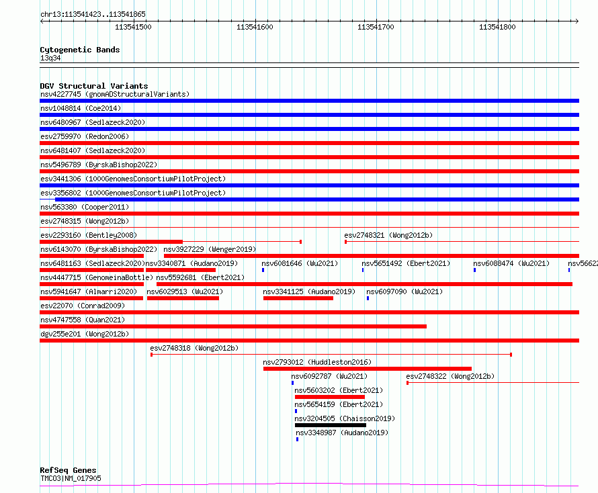This screenshot has width=598, height=493.
Task: Click the Cytogenetic Bands track title
Action: point(80,50)
